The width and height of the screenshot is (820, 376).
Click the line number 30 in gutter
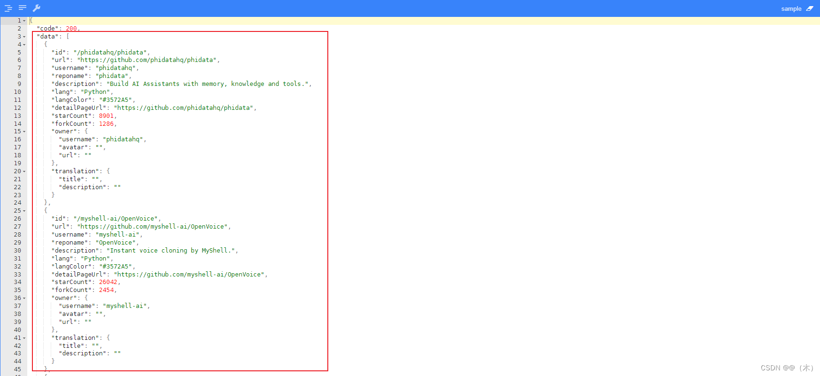click(x=17, y=251)
